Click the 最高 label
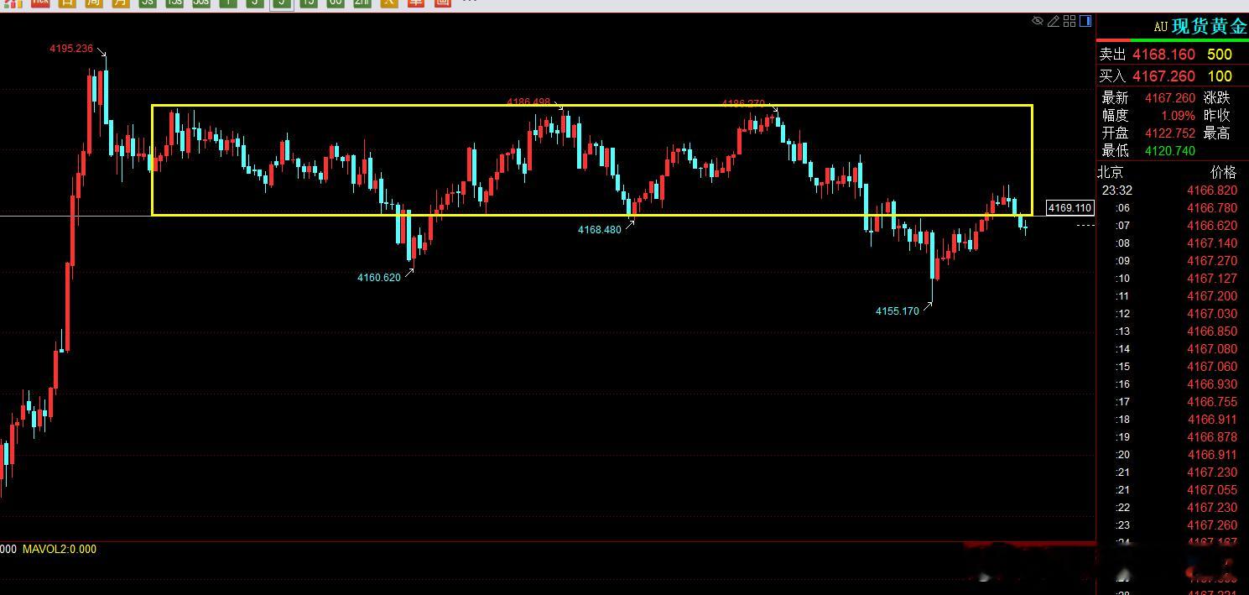Image resolution: width=1249 pixels, height=595 pixels. [x=1217, y=133]
